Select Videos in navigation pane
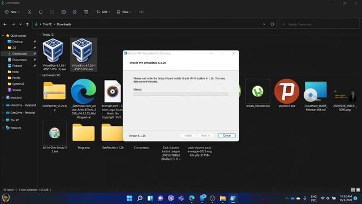Viewport: 362px width, 204px height. [16, 90]
